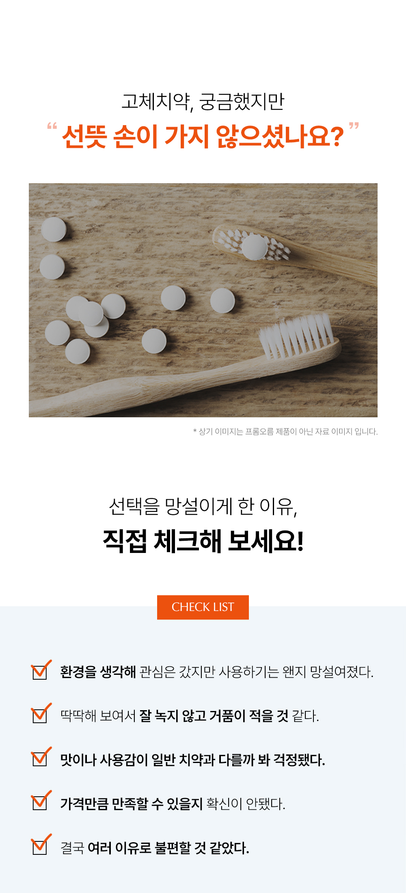Viewport: 406px width, 893px height.
Task: Click the bold text 잘 녹지 않고 거품이 적을 것
Action: point(214,716)
